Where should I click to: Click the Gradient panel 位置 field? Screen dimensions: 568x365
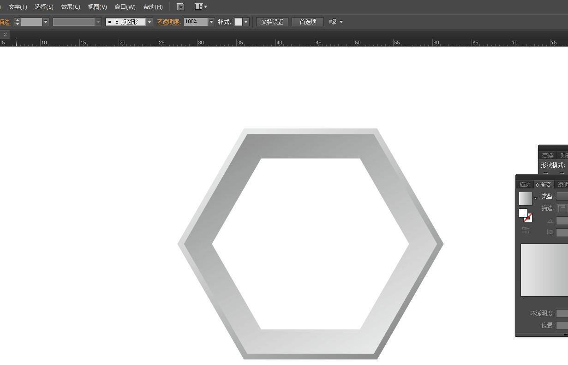coord(562,325)
